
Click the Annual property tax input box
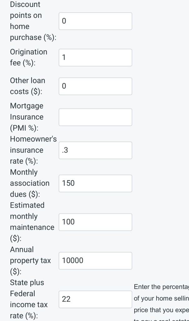95,260
